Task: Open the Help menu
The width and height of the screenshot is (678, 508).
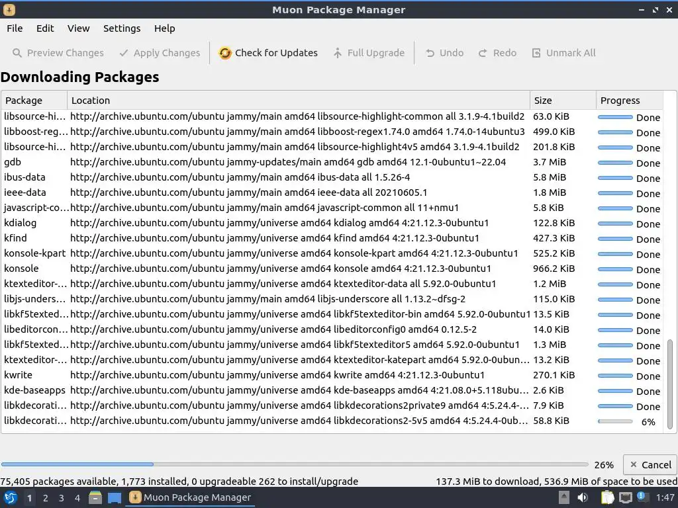Action: [x=165, y=28]
